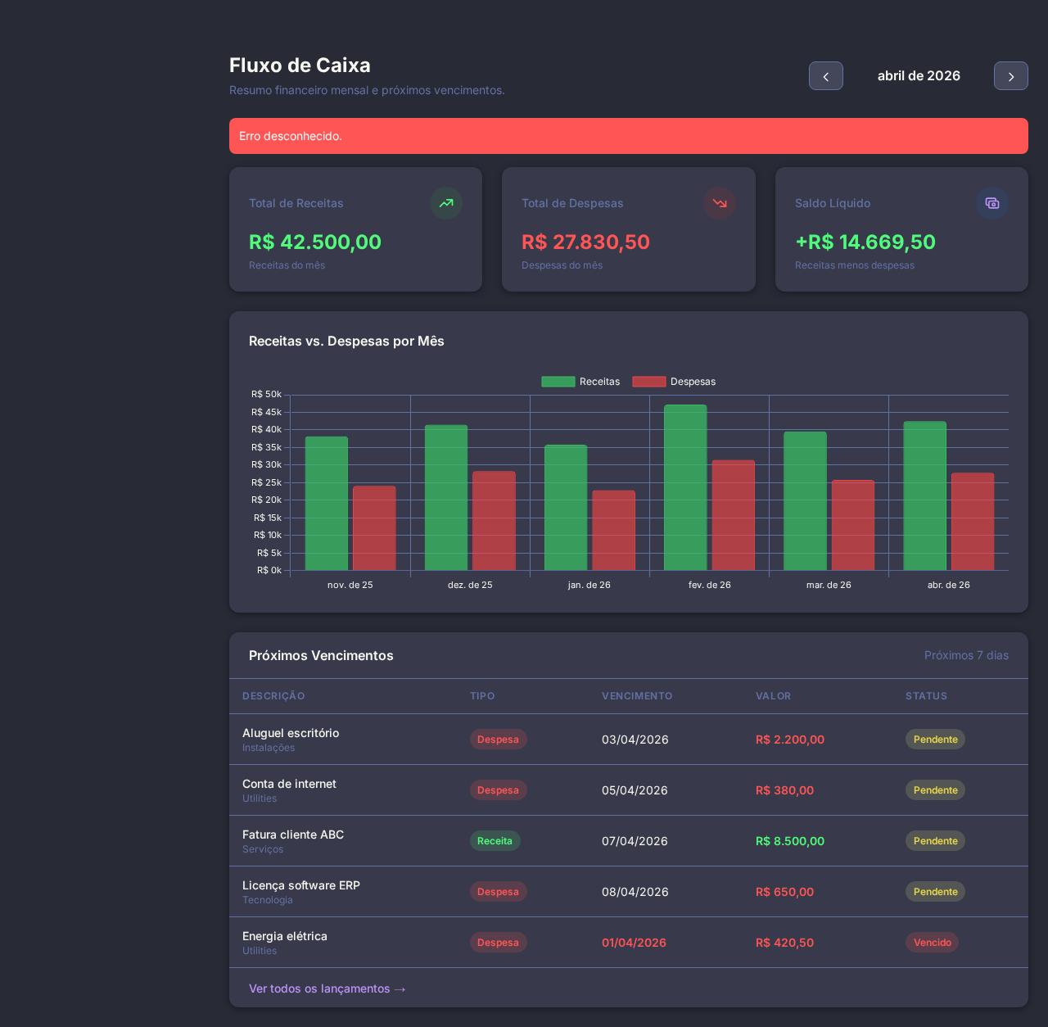
Task: Click the abril de 2026 month label
Action: (x=919, y=76)
